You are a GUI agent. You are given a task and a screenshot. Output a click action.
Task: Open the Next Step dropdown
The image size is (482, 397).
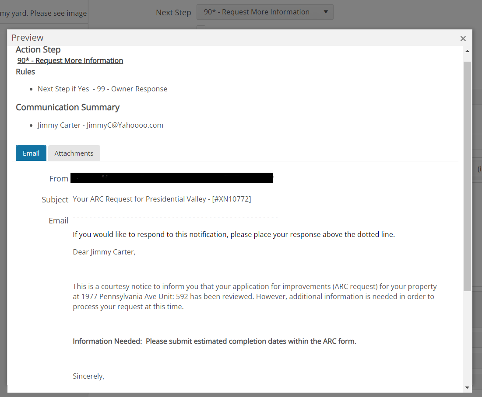[264, 12]
